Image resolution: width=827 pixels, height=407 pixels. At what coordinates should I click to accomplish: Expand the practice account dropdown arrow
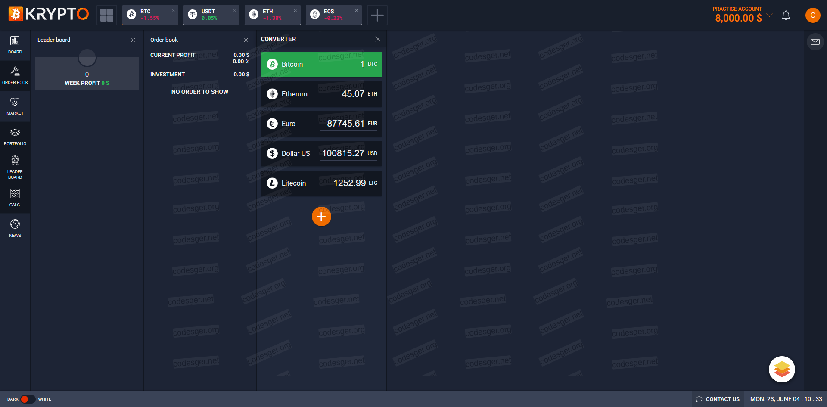tap(770, 16)
